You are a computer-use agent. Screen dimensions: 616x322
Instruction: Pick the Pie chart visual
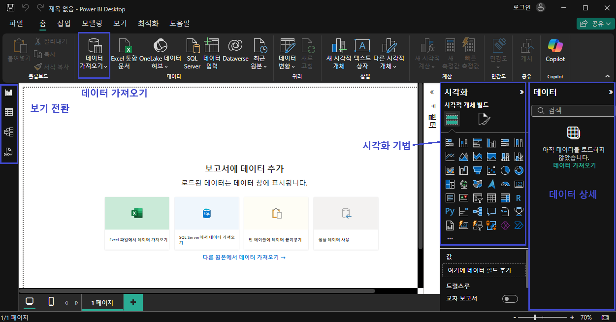(x=505, y=170)
